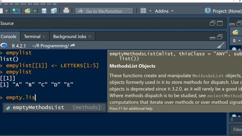Screen dimensions: 242x136
Task: Minimize the Console pane
Action: [x=213, y=38]
